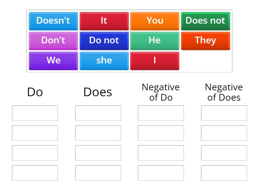259x194 pixels.
Task: Select the last box in Do column
Action: pos(35,173)
